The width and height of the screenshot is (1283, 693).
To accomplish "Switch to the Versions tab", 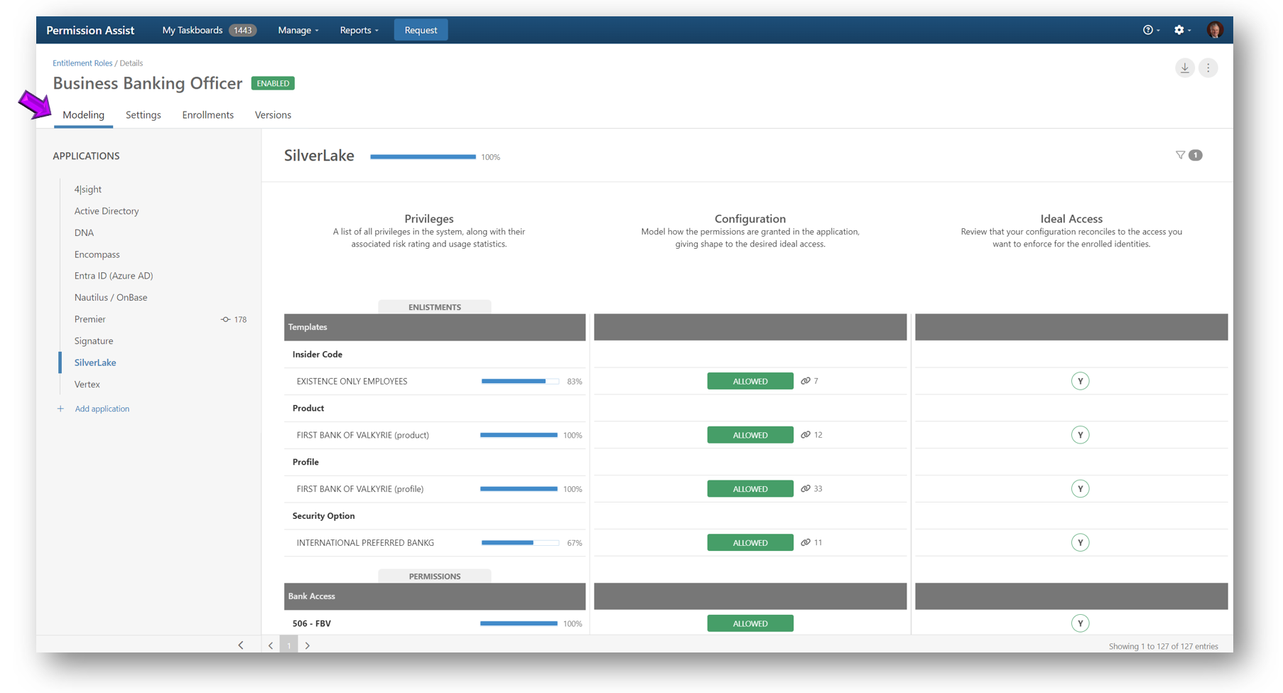I will pos(273,115).
